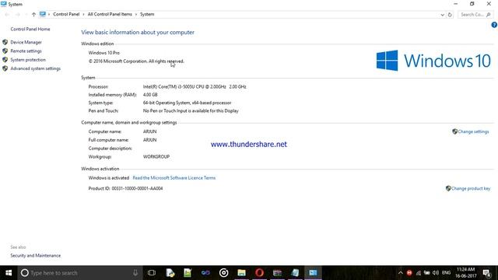This screenshot has width=498, height=280.
Task: Open Device Manager from the sidebar
Action: (x=26, y=42)
